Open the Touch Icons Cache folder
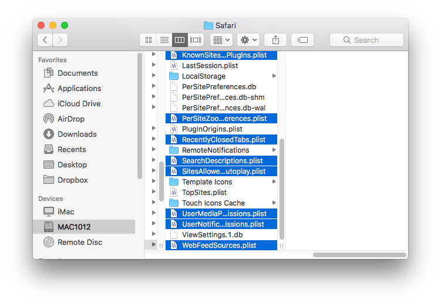Image resolution: width=441 pixels, height=306 pixels. point(221,203)
